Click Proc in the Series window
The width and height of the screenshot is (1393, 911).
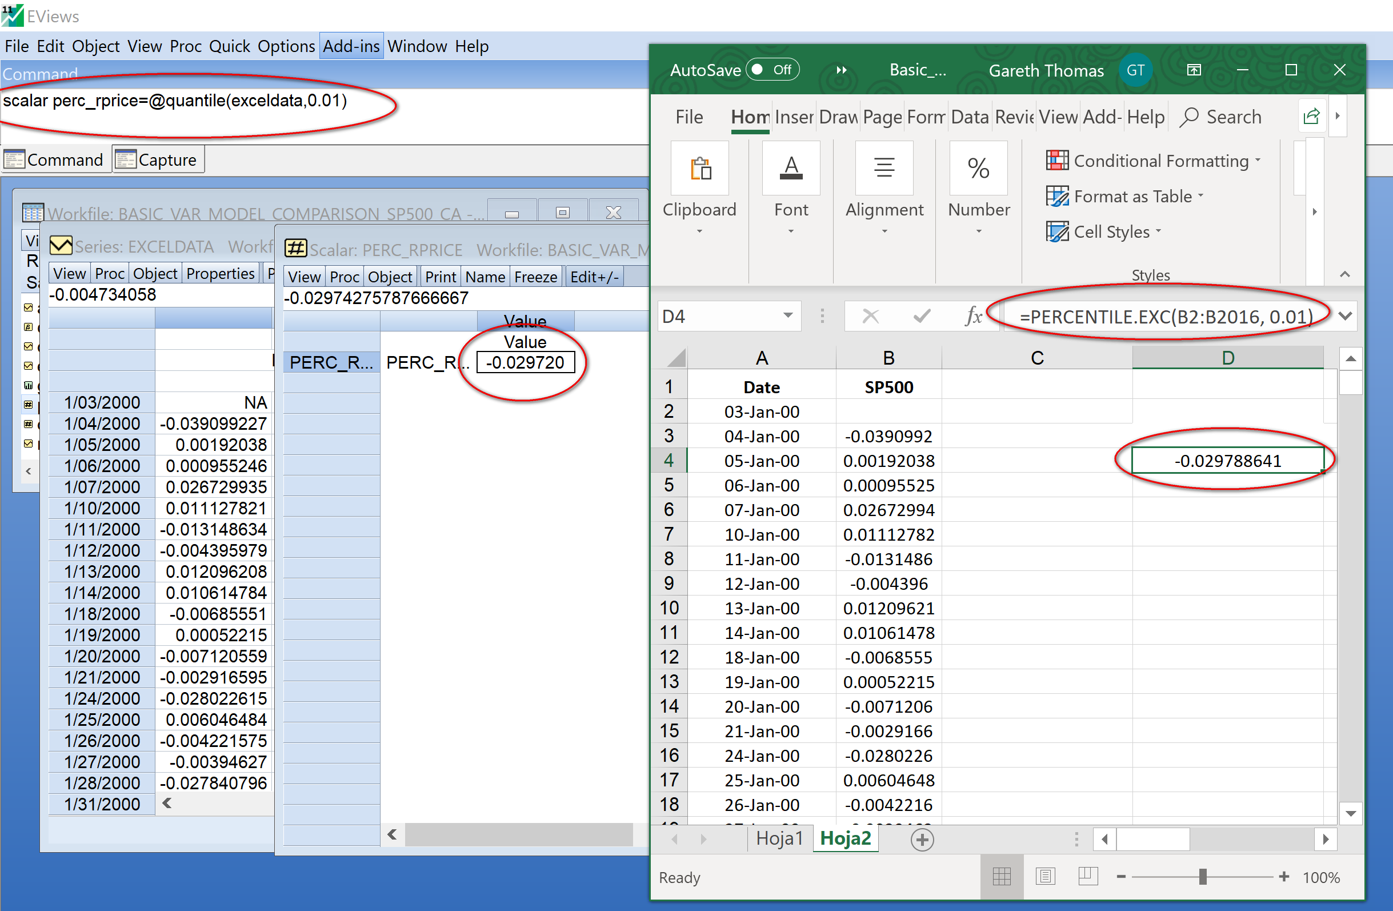pos(110,273)
